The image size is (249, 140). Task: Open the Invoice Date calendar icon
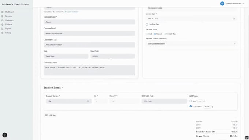[x=234, y=18]
